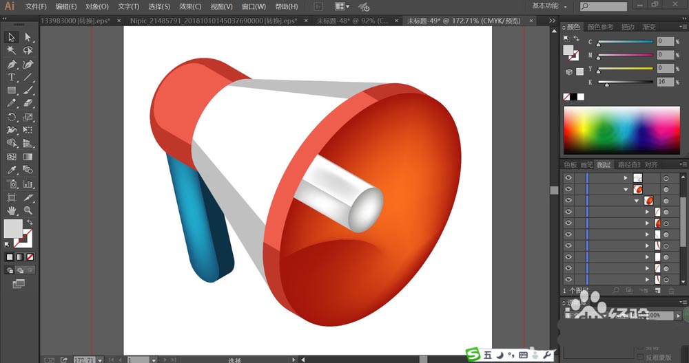Open the 基本功能 workspace dropdown
Screen dimensions: 689x363
point(550,6)
